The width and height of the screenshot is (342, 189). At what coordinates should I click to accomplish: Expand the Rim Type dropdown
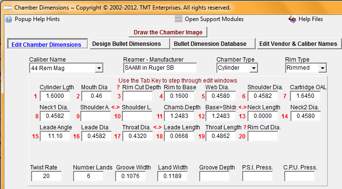322,68
